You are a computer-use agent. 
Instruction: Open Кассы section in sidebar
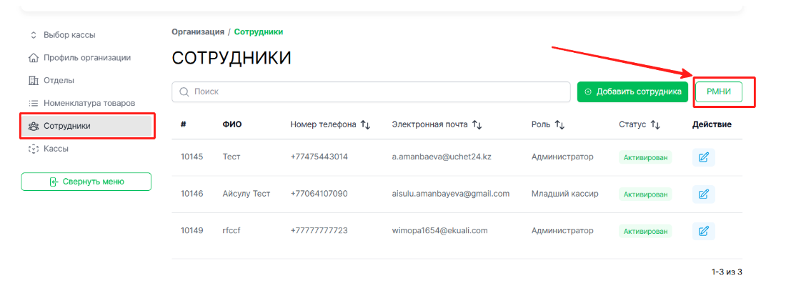56,149
